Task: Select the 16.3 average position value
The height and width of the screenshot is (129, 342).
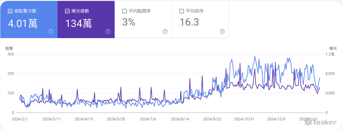Action: click(189, 22)
